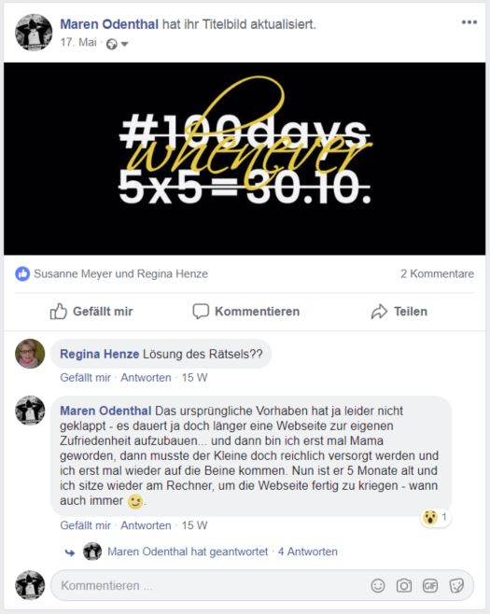Open the audience privacy dropdown beside the date

click(x=117, y=44)
